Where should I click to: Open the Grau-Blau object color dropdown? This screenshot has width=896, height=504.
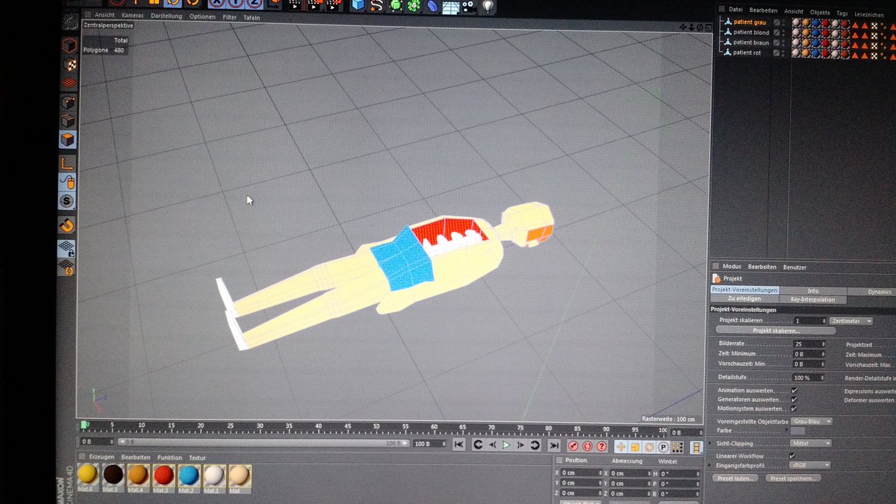point(812,421)
